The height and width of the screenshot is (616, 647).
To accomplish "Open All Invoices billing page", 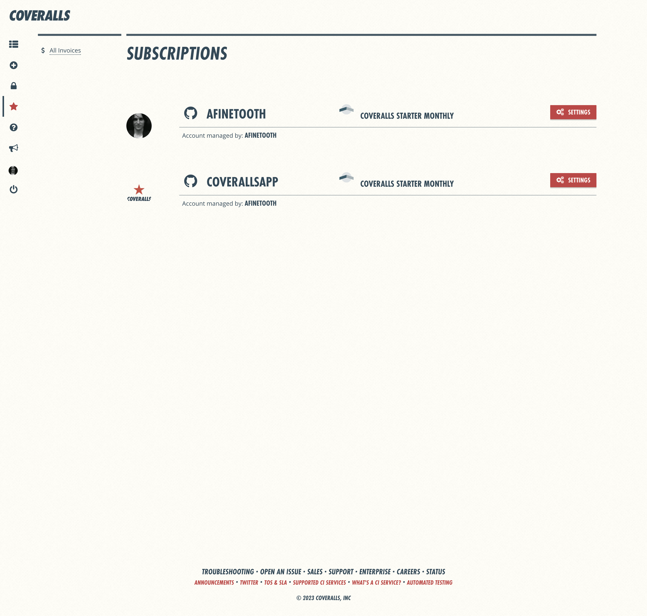I will pyautogui.click(x=65, y=50).
